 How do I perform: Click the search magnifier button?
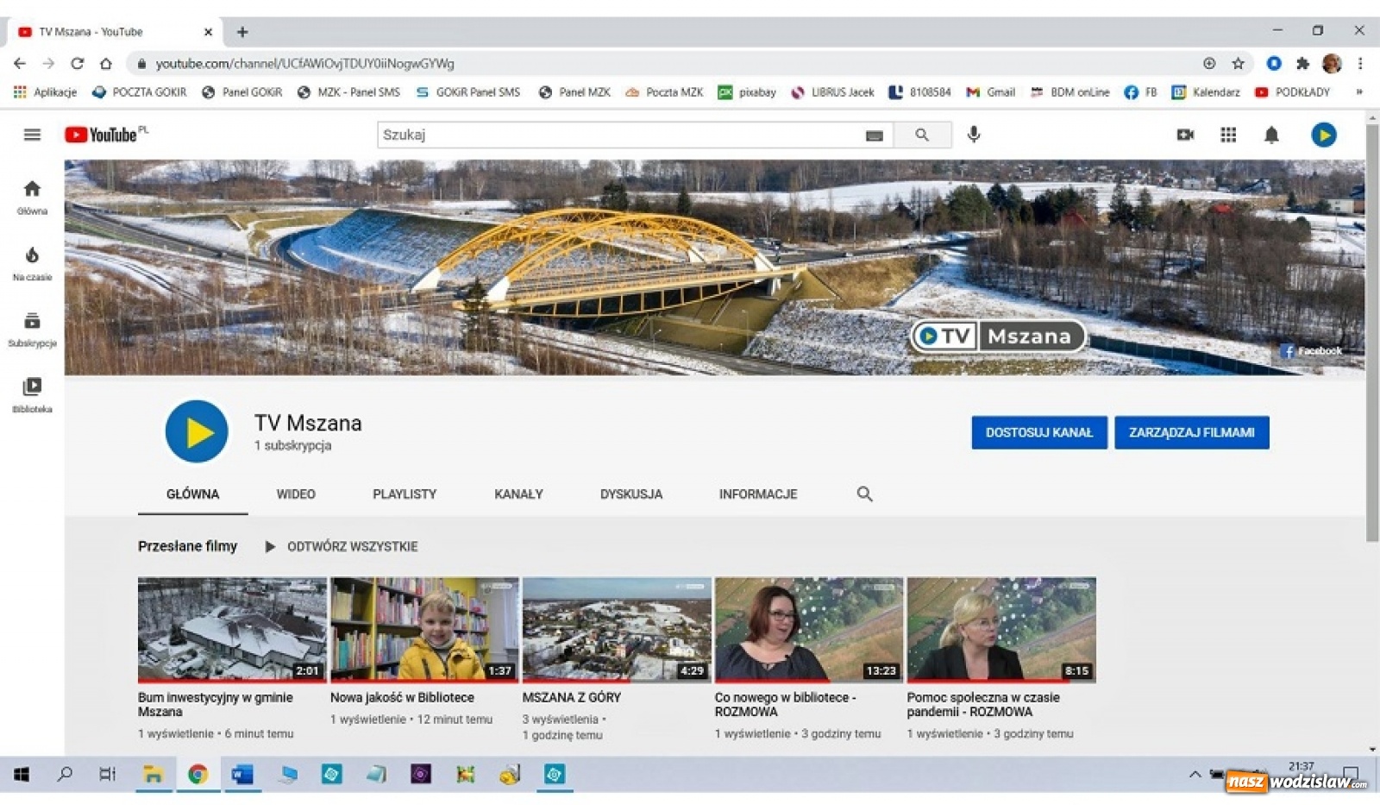click(x=922, y=134)
